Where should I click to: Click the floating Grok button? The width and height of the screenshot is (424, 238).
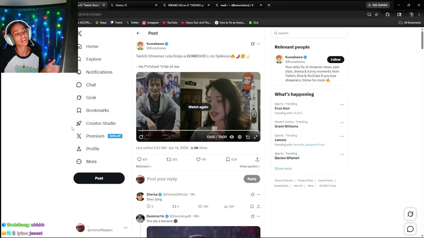(410, 214)
